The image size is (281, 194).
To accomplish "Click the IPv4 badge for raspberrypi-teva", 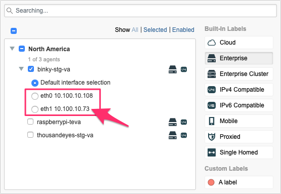I will tap(184, 122).
